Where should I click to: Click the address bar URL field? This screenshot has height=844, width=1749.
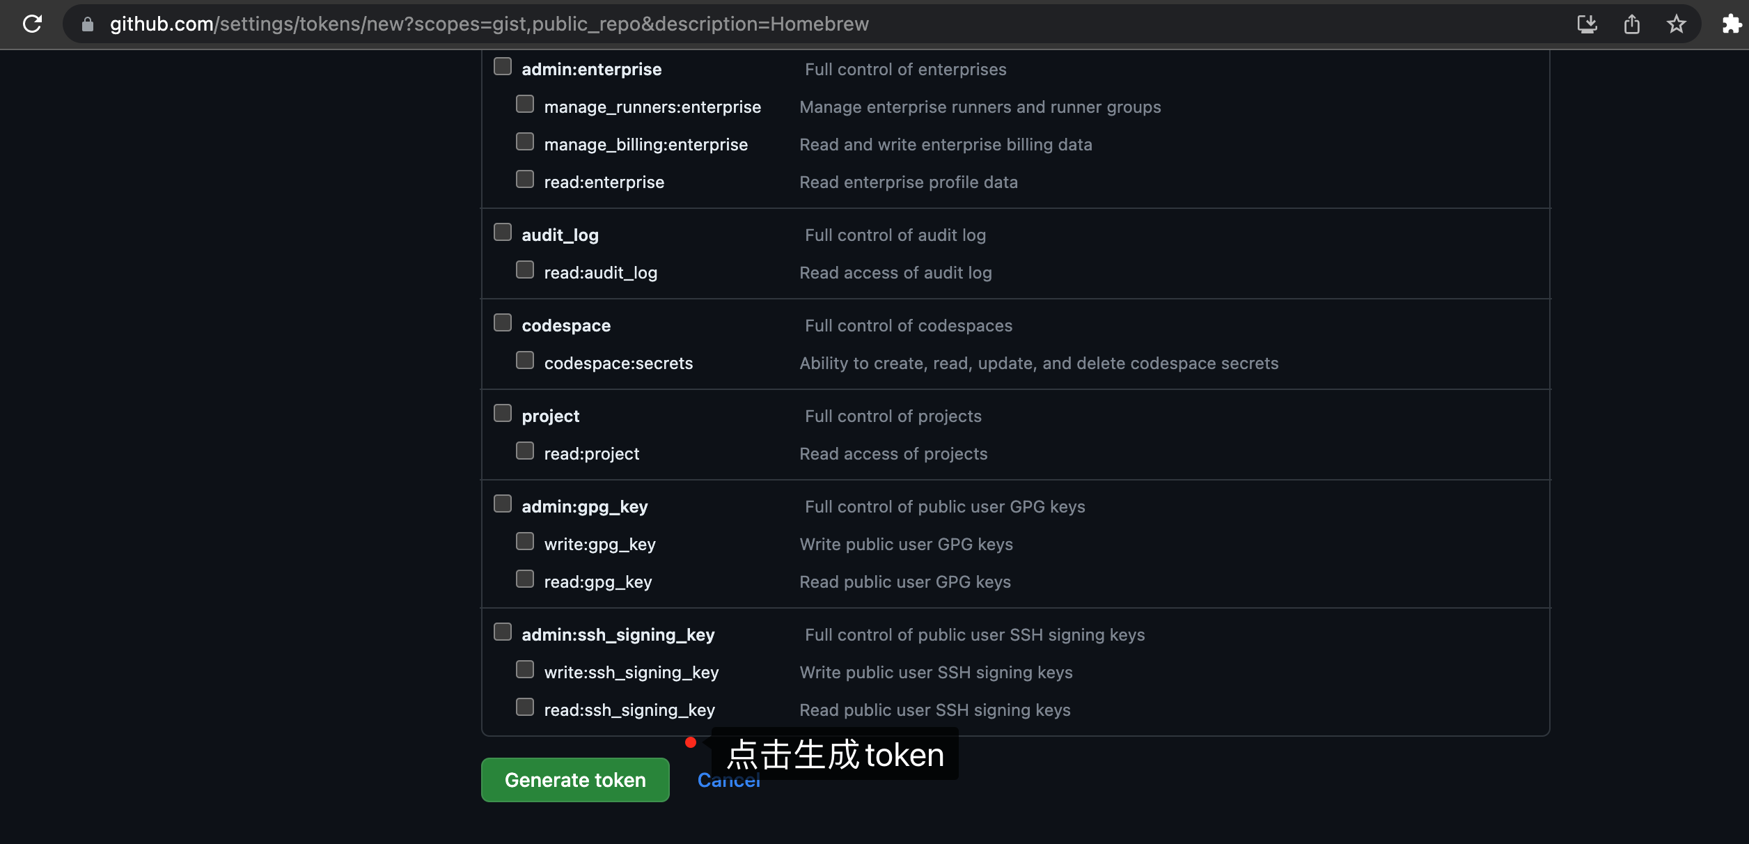click(487, 24)
